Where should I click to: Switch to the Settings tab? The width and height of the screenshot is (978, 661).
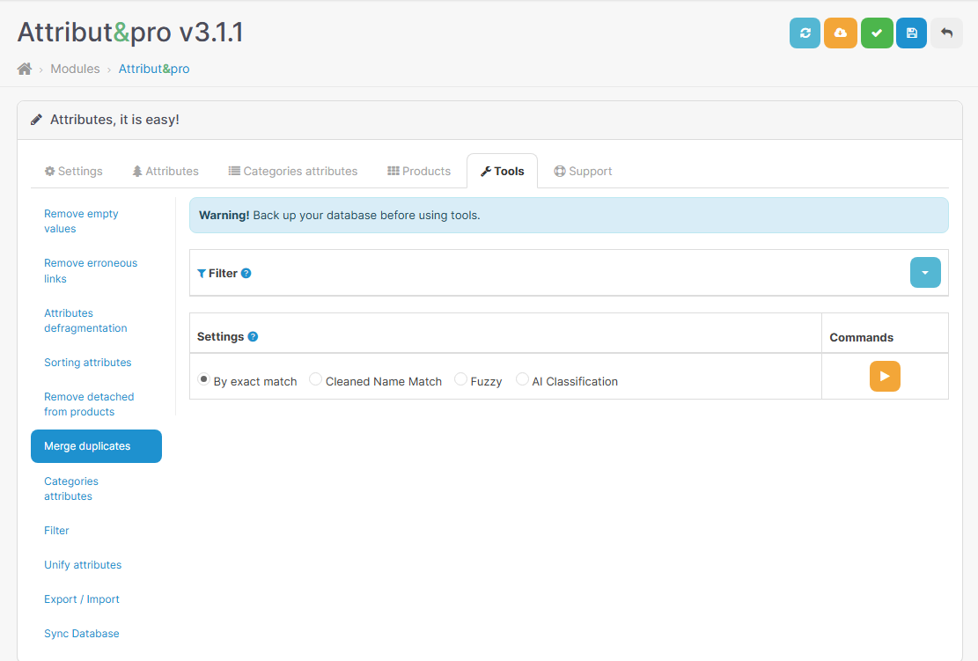pyautogui.click(x=74, y=171)
